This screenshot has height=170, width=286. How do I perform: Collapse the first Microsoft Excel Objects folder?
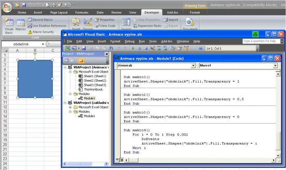(x=70, y=72)
